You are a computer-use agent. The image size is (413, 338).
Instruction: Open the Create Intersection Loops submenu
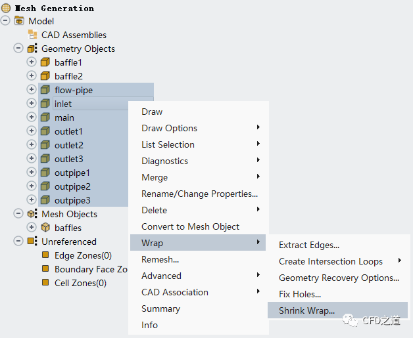(x=331, y=261)
